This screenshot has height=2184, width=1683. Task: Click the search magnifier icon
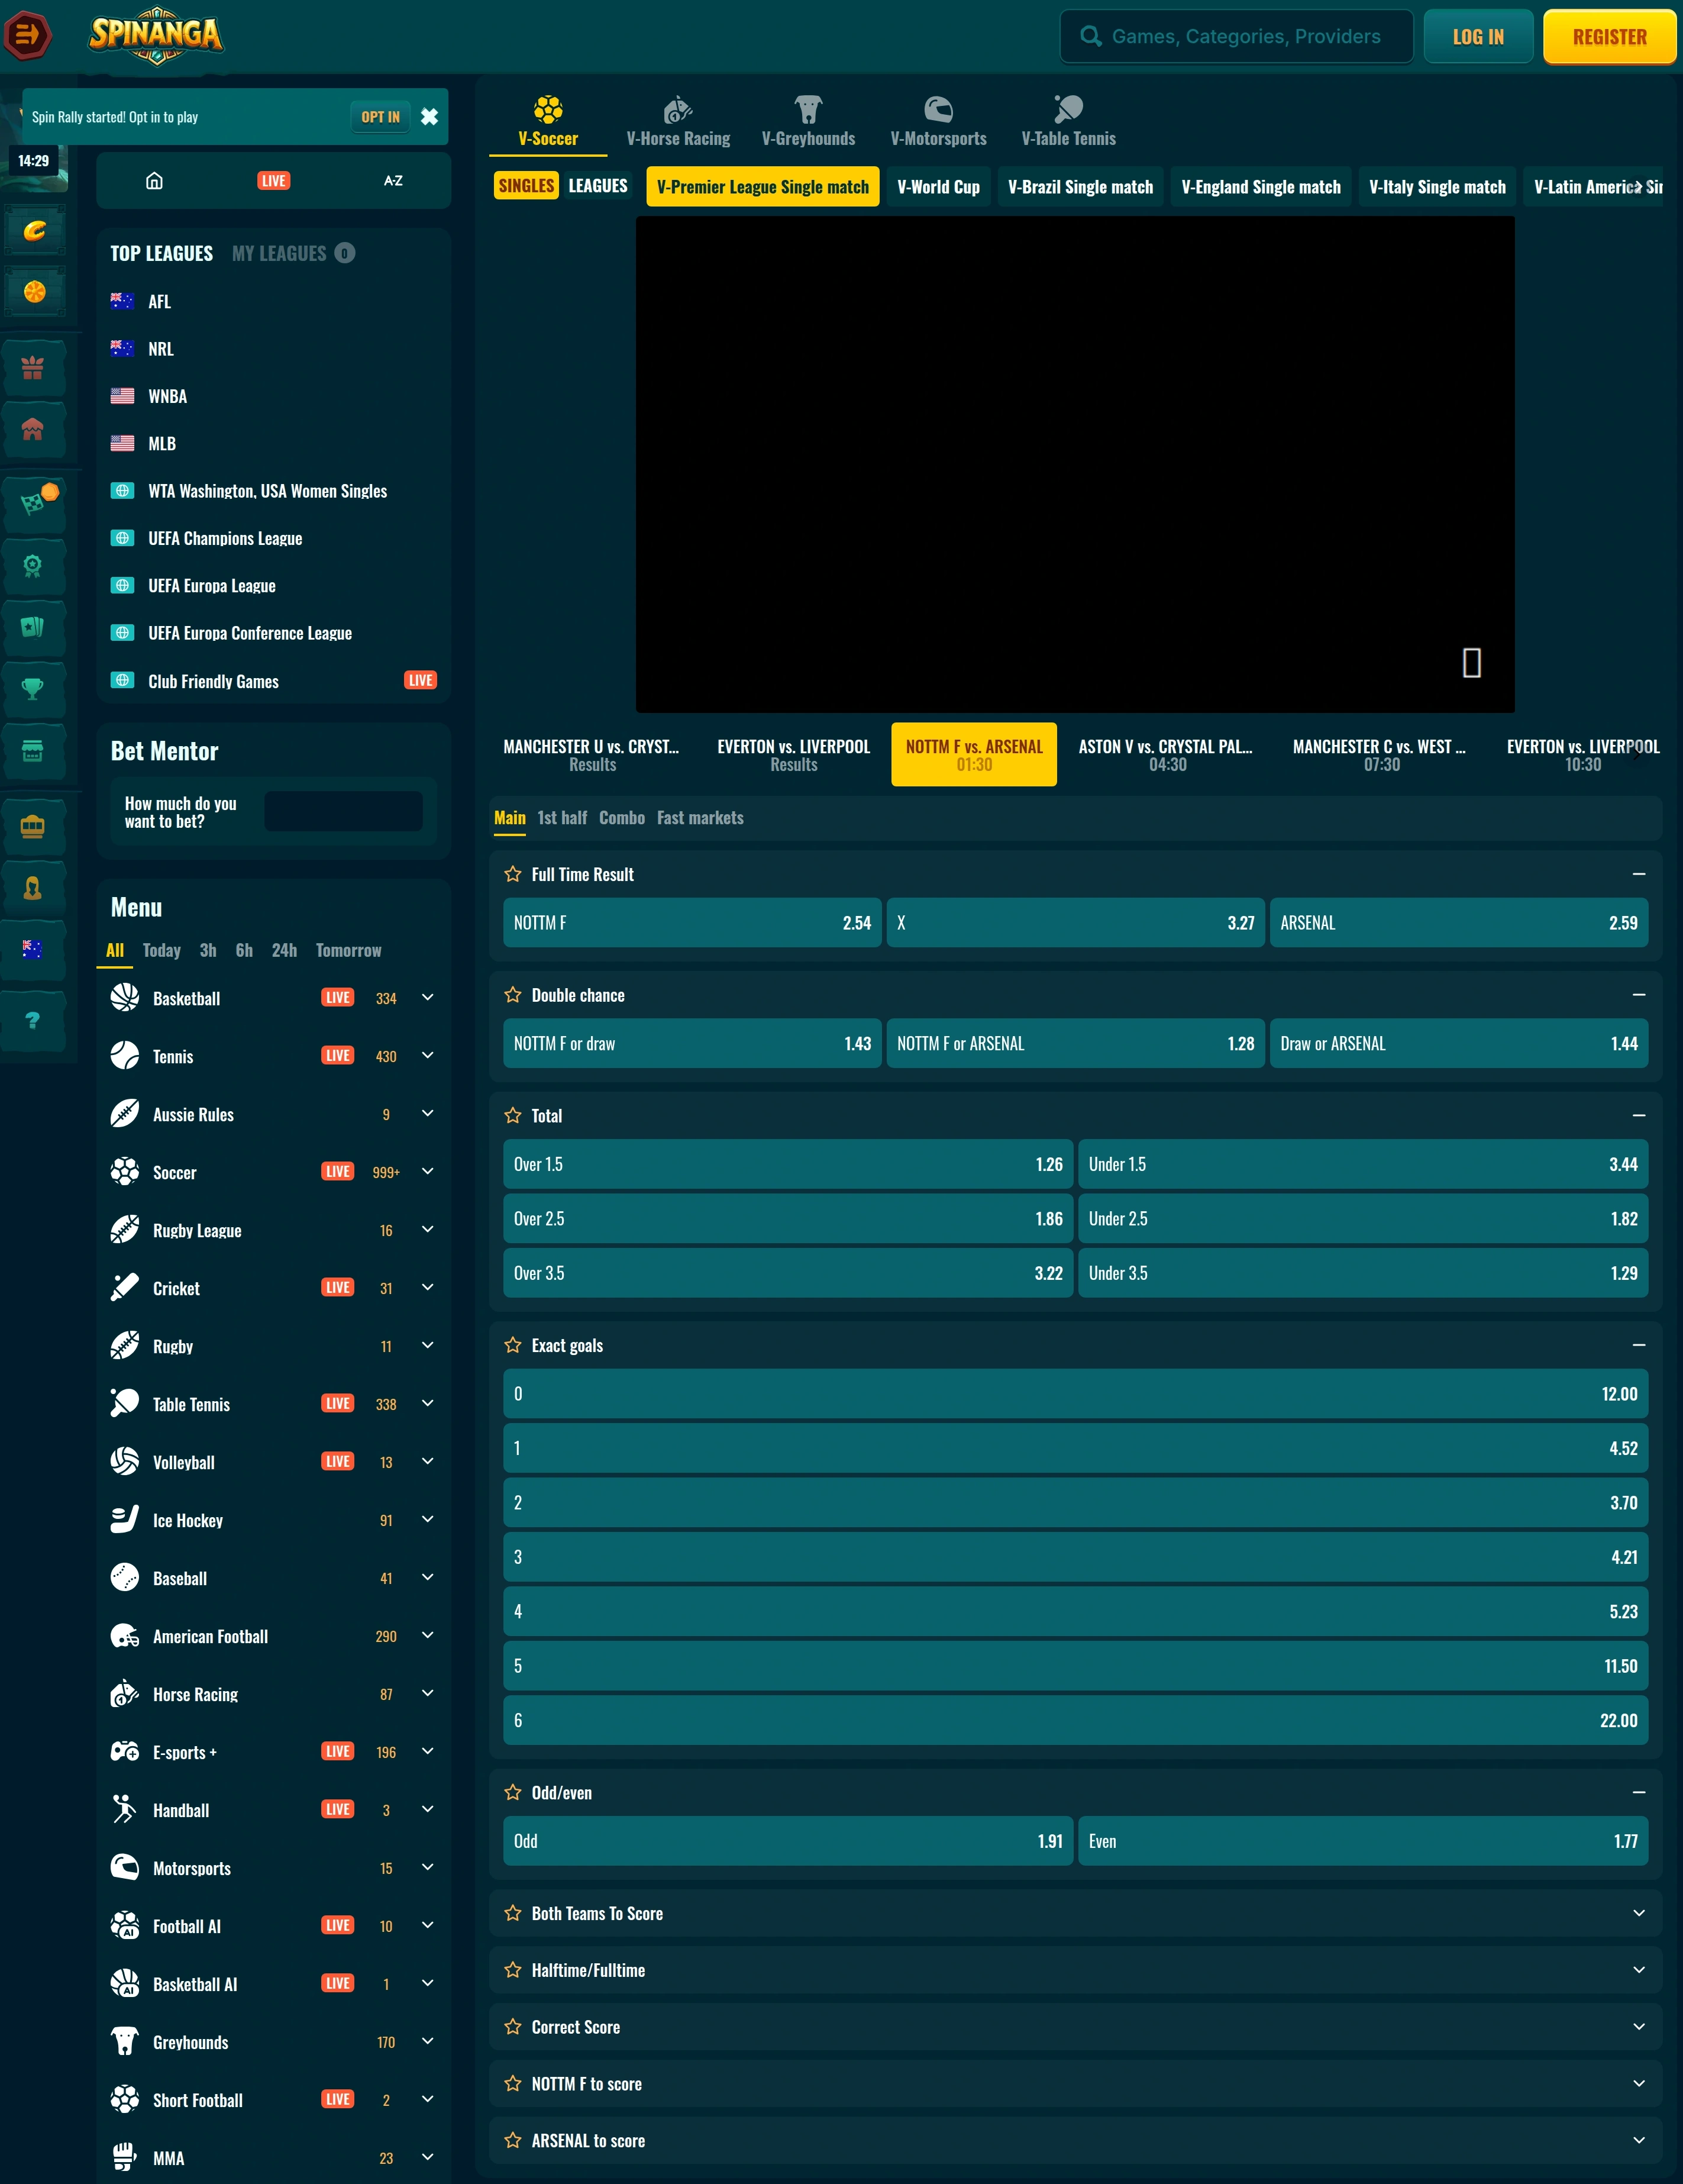coord(1091,37)
